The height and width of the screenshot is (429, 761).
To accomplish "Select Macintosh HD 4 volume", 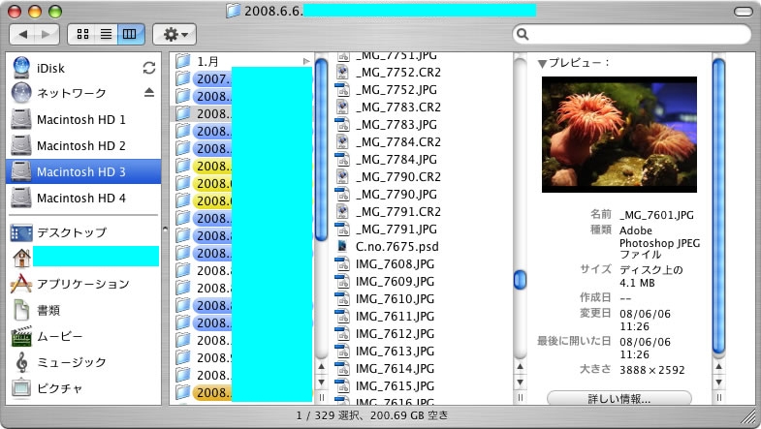I will tap(83, 198).
